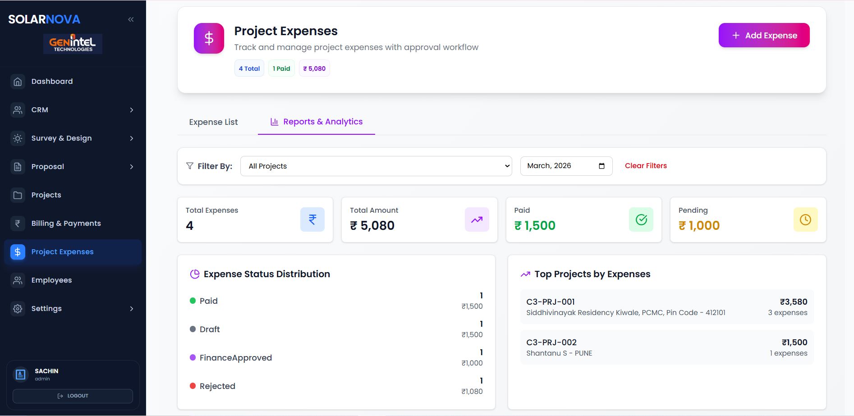Click the Pending clock icon
This screenshot has width=854, height=416.
click(805, 219)
